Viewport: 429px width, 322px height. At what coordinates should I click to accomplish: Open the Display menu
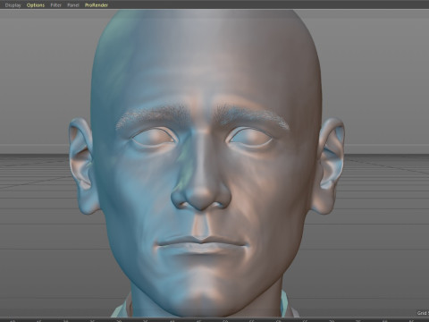pyautogui.click(x=13, y=5)
